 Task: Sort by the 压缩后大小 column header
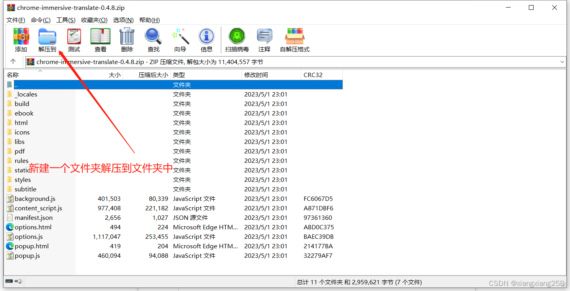point(147,75)
